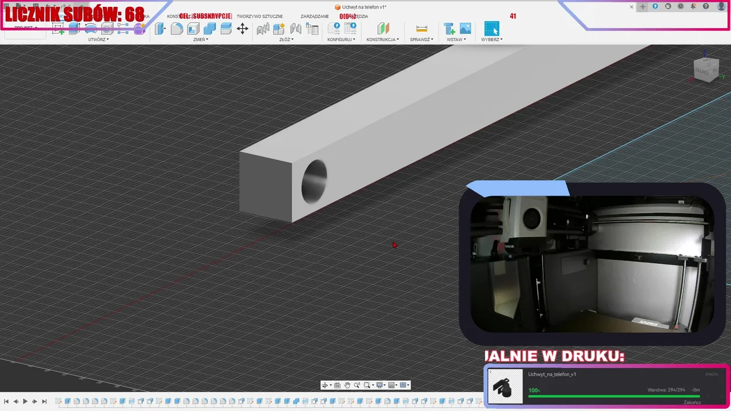Viewport: 731px width, 411px height.
Task: Open Display Settings monitor icon
Action: 380,385
